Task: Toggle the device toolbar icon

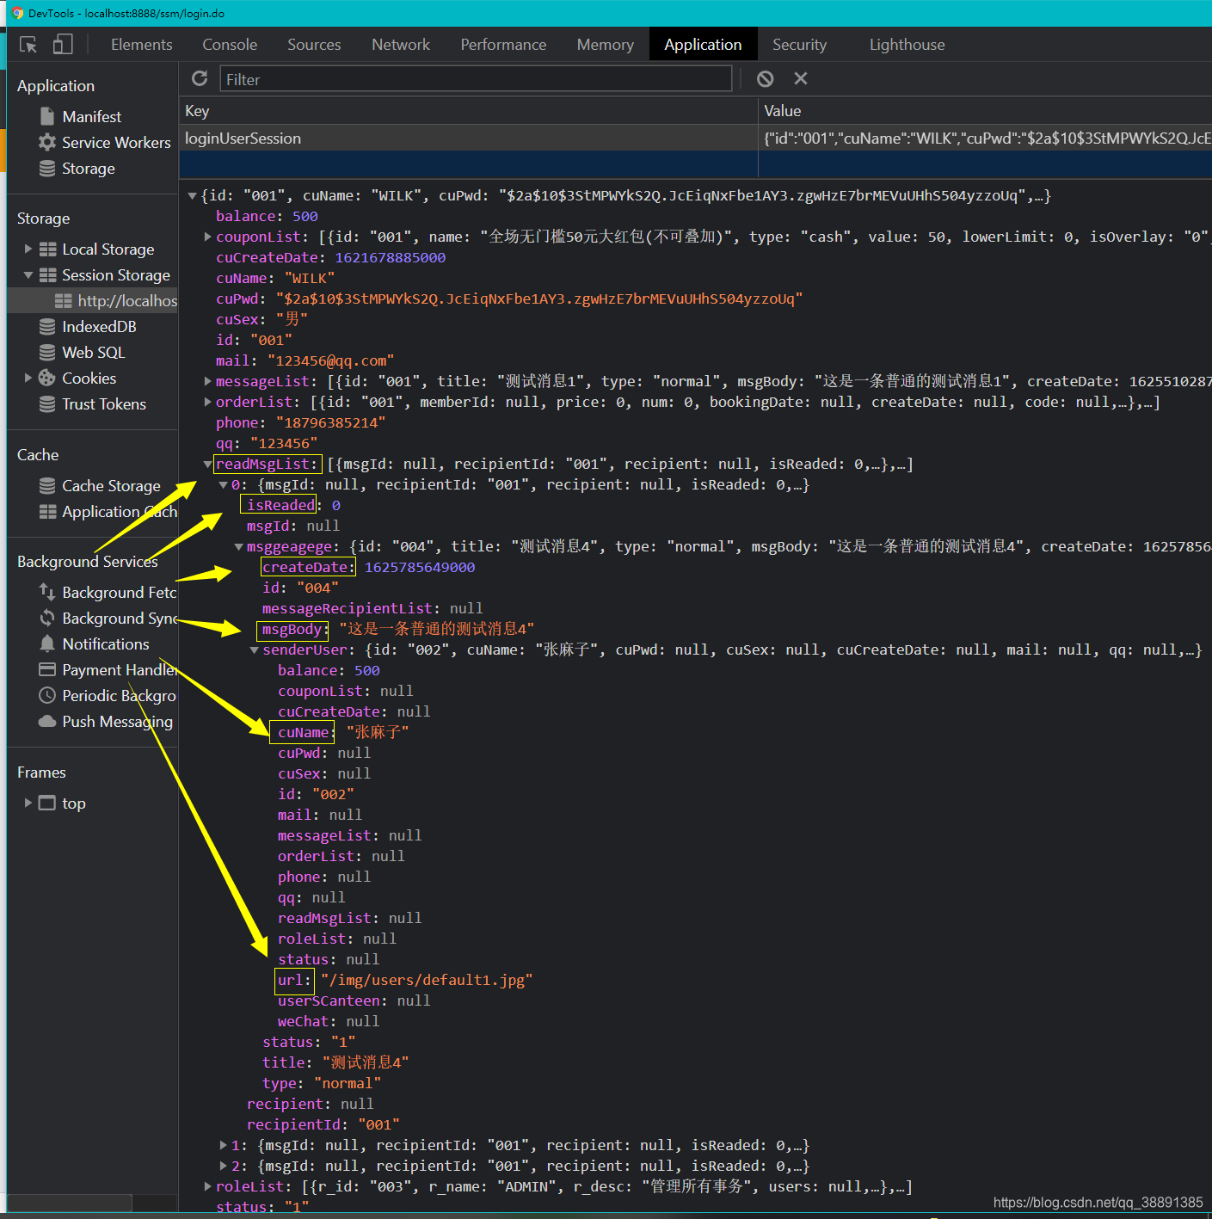Action: click(63, 45)
